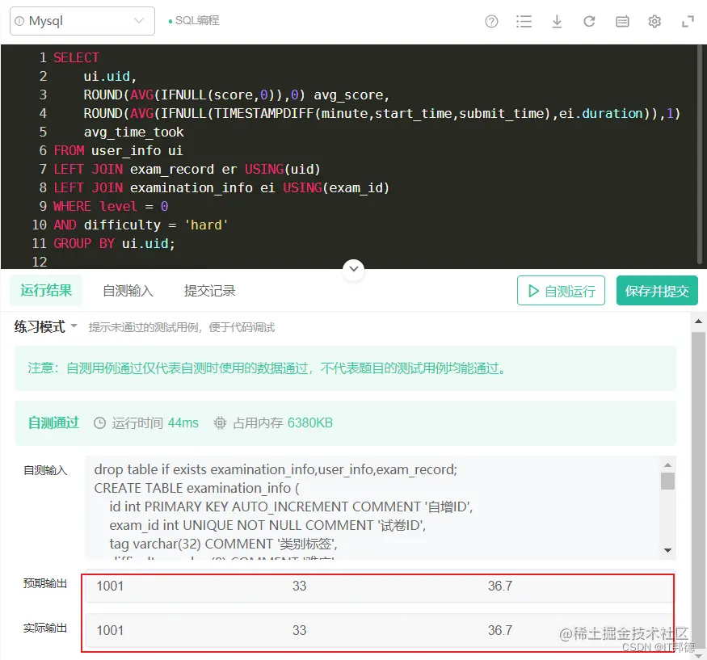This screenshot has height=660, width=707.
Task: Click the 提示未通过的测试用例 hint text
Action: [181, 327]
